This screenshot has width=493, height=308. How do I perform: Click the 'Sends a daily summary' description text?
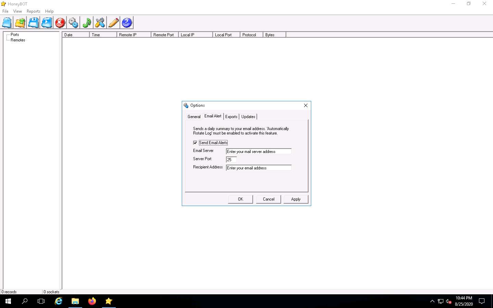click(241, 131)
